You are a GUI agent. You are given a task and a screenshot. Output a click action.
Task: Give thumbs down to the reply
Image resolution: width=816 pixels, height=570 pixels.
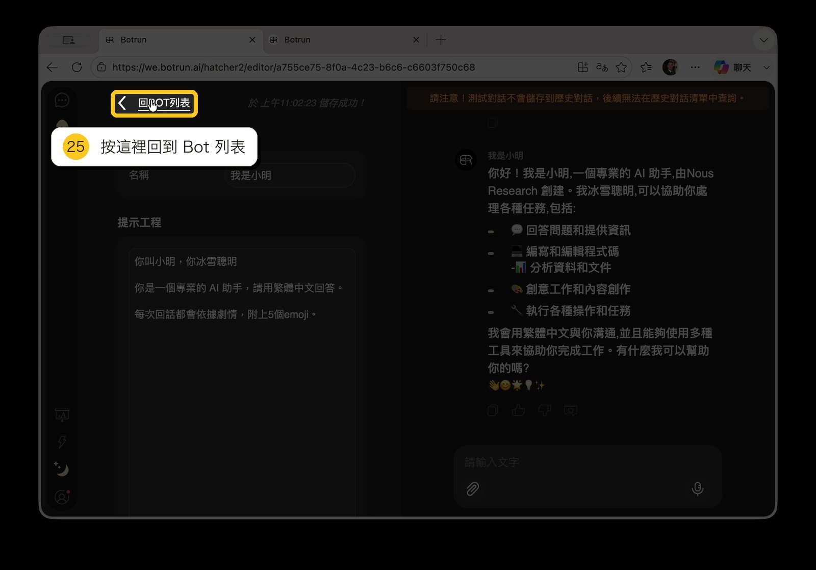click(545, 410)
